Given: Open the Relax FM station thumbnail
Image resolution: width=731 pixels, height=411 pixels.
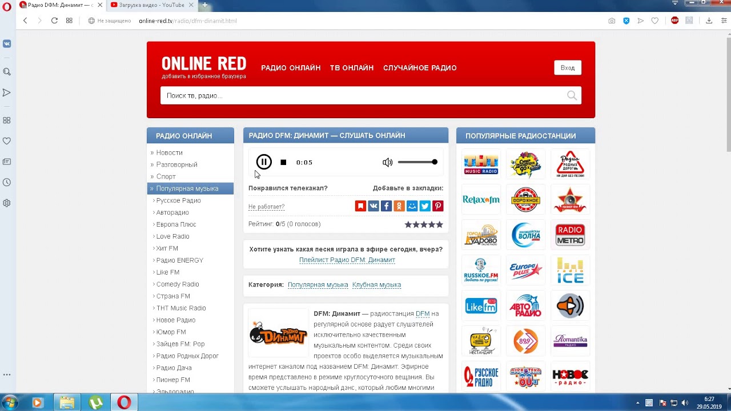Looking at the screenshot, I should click(x=481, y=200).
